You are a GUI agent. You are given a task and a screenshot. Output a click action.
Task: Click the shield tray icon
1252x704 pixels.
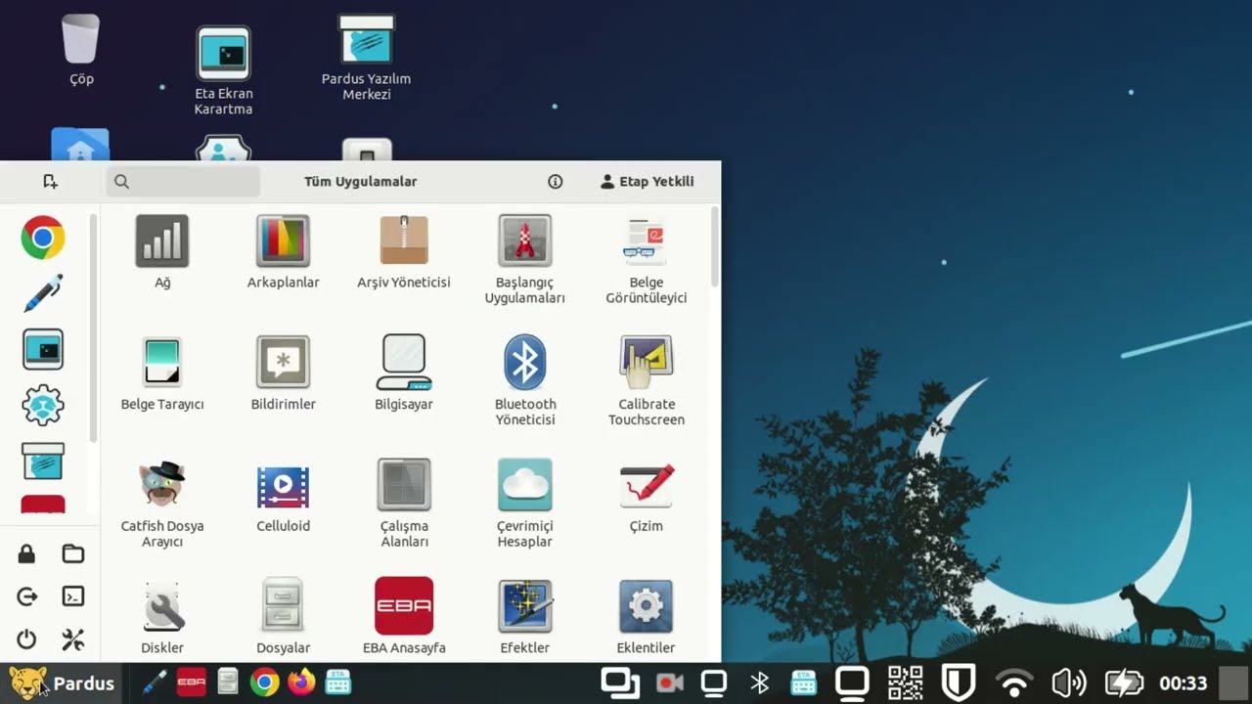960,682
